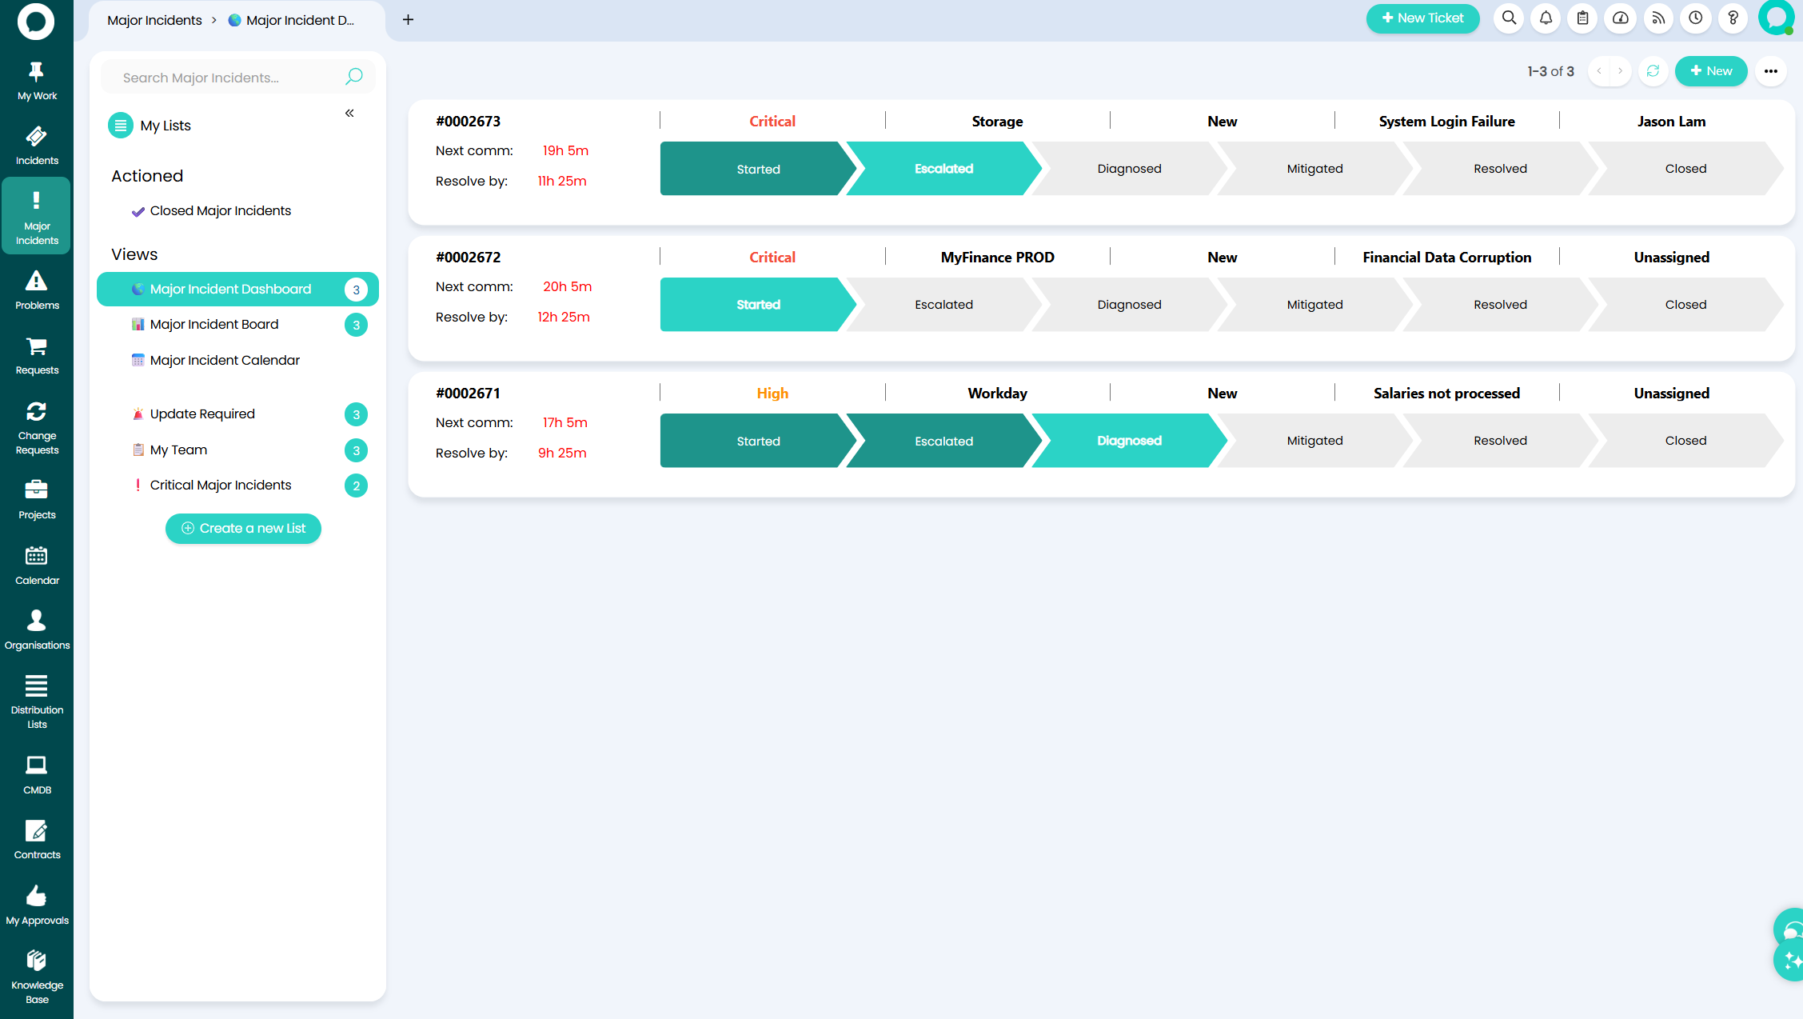This screenshot has width=1803, height=1019.
Task: Open the Knowledge Base module
Action: (x=37, y=976)
